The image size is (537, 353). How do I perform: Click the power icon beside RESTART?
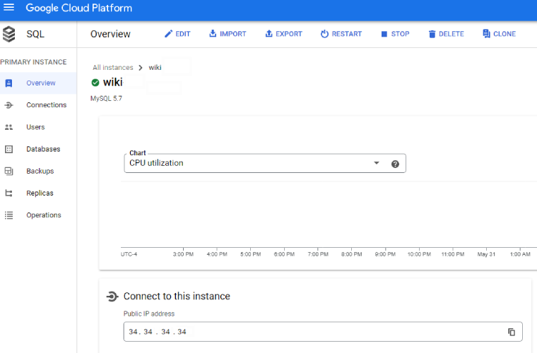pos(324,34)
